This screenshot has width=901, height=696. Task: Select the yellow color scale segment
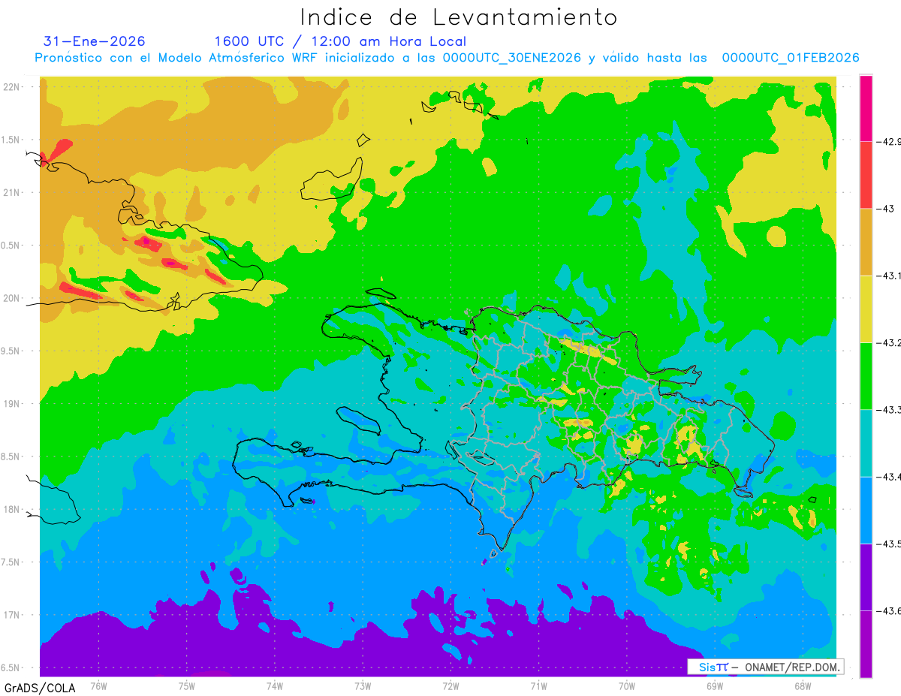click(866, 309)
